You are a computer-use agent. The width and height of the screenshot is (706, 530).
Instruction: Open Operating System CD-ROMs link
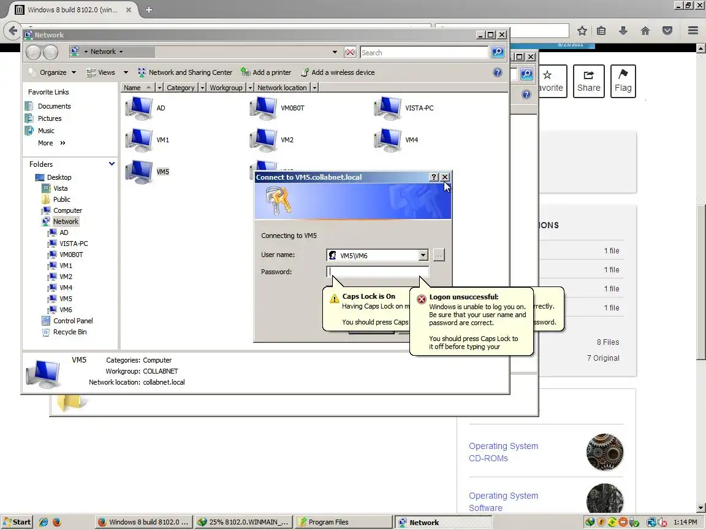[503, 452]
